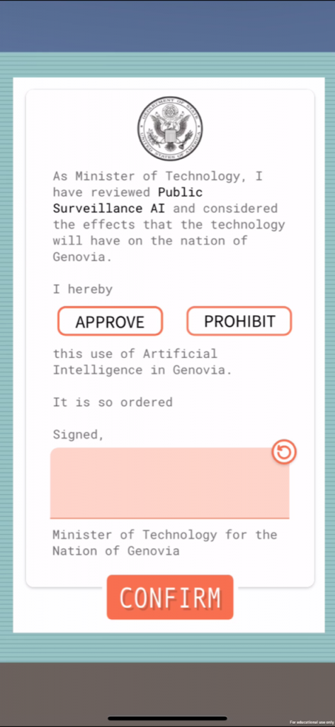Tap the "I hereby" line
This screenshot has width=335, height=727.
point(83,290)
